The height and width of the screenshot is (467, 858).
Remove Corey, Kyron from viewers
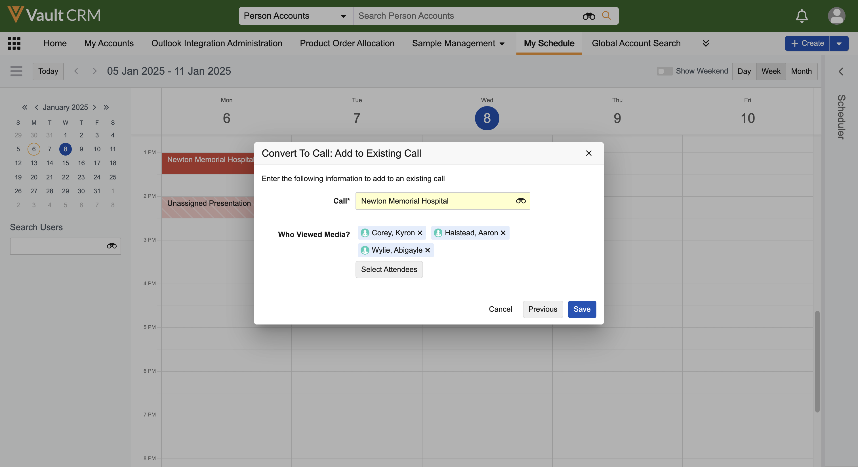pyautogui.click(x=420, y=233)
